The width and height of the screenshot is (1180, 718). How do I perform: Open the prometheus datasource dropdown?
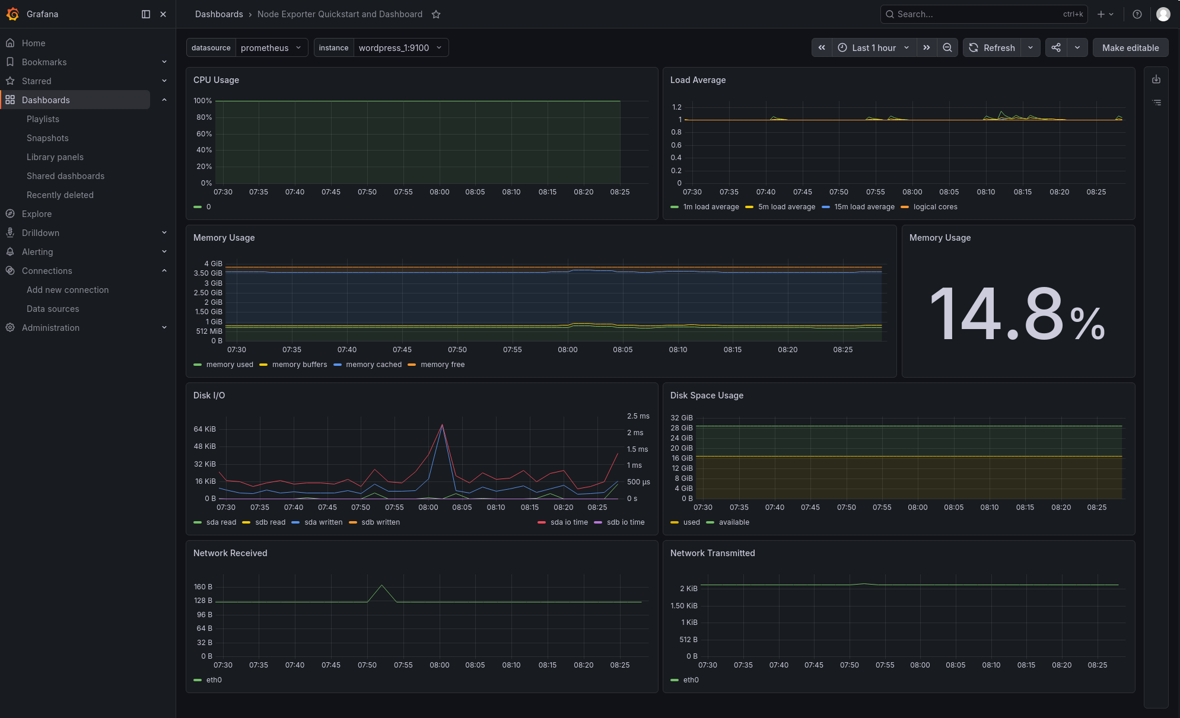pyautogui.click(x=272, y=48)
